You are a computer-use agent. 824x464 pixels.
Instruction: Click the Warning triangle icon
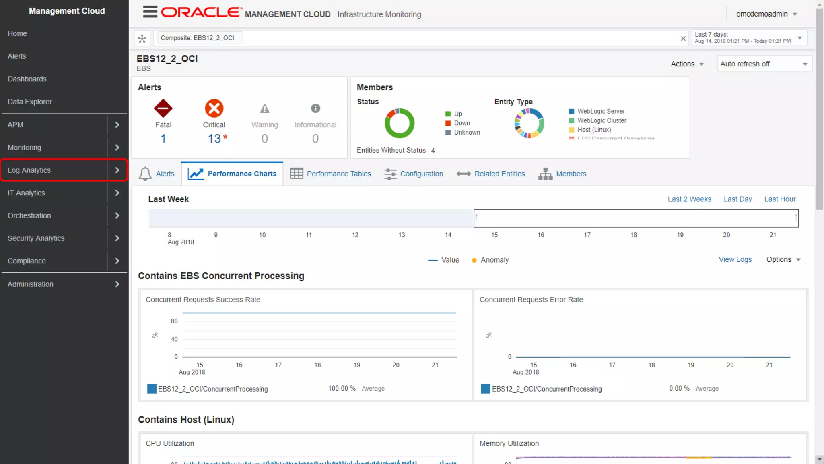[x=264, y=108]
